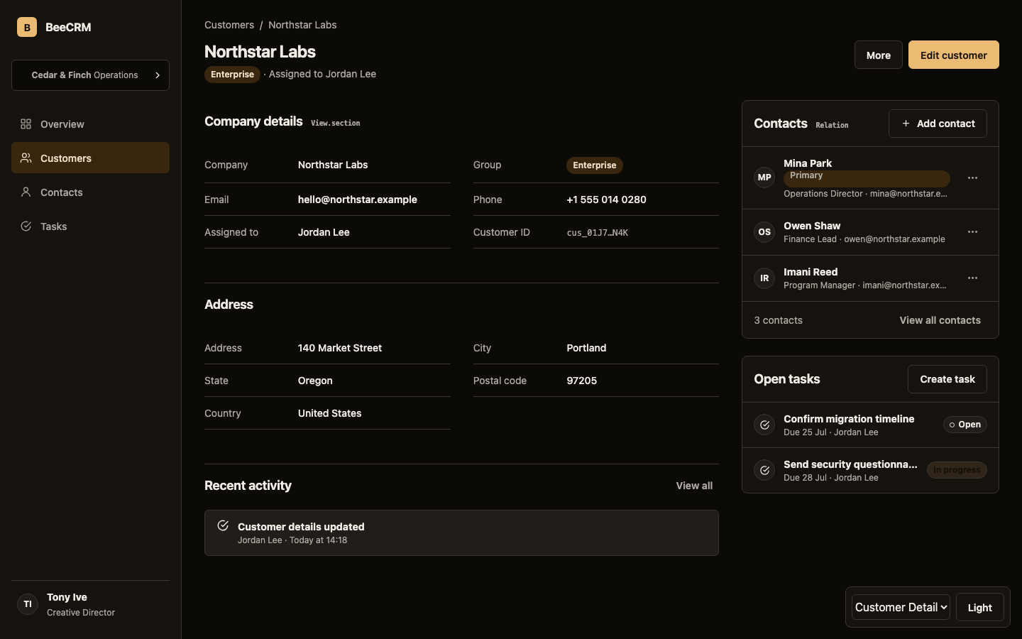This screenshot has height=639, width=1022.
Task: Click the Jordan Lee value in Assigned to
Action: tap(324, 232)
